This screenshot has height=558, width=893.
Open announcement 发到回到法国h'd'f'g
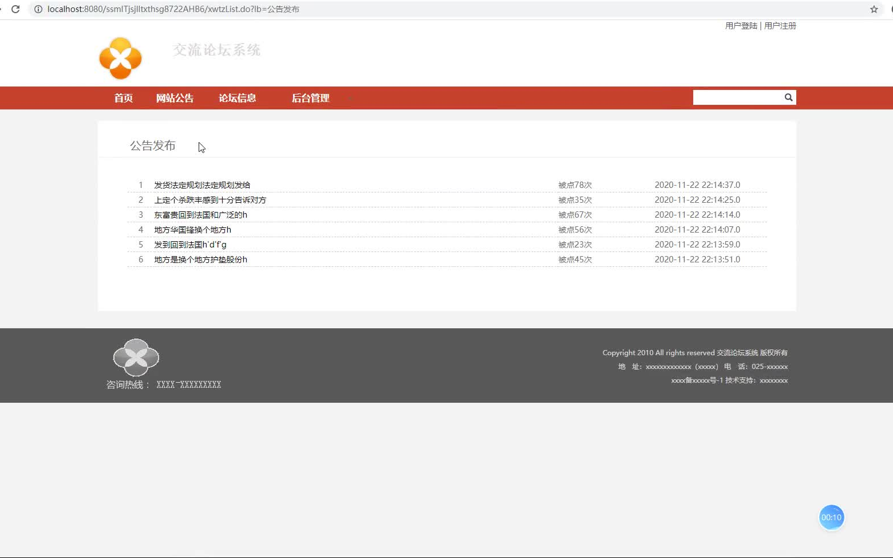(x=190, y=245)
